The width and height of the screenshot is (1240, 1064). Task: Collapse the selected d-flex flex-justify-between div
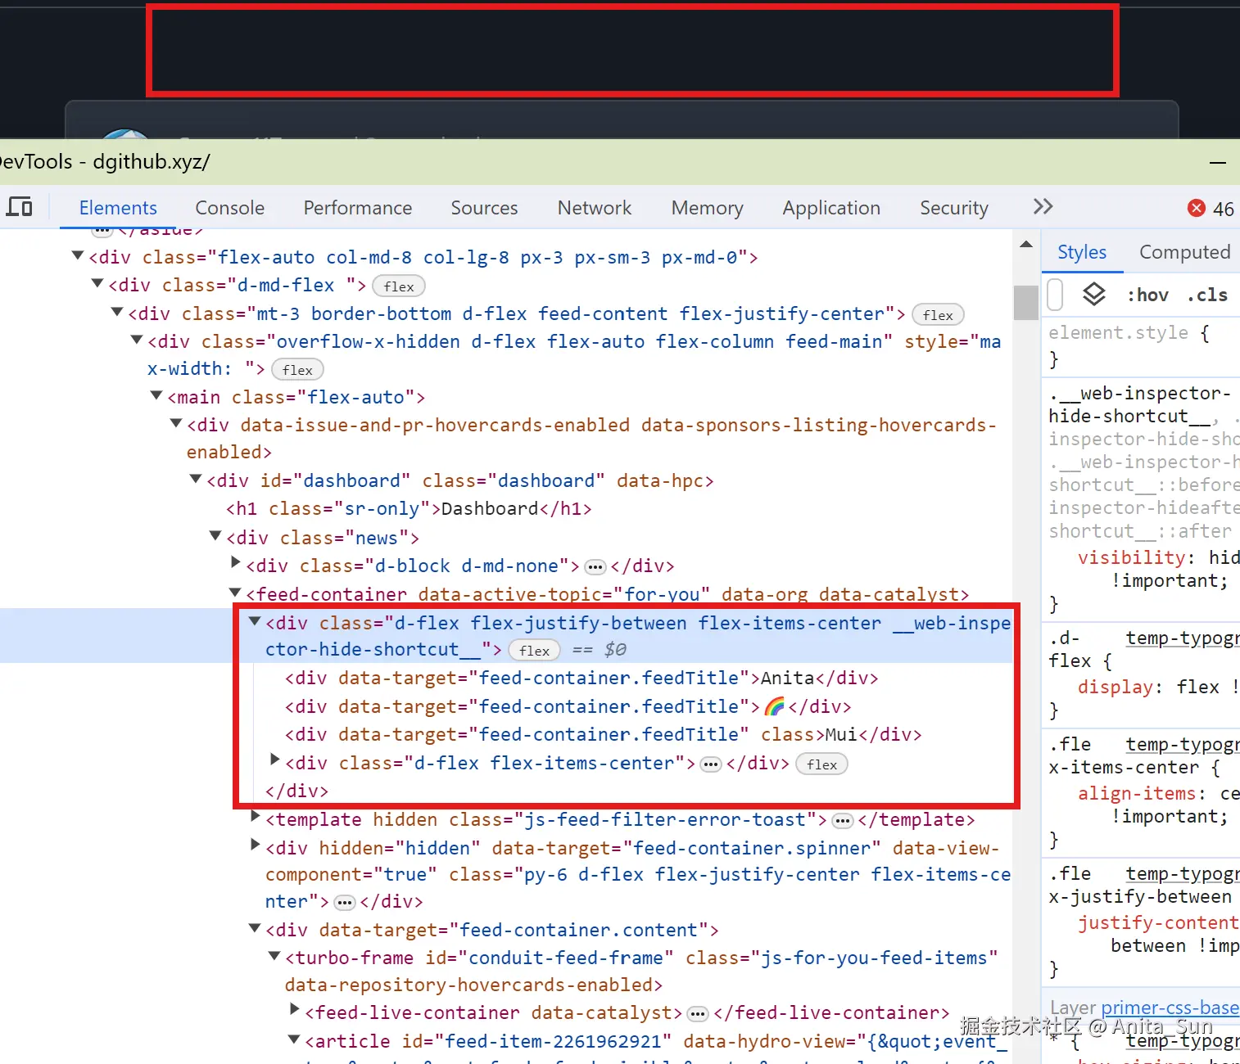255,621
